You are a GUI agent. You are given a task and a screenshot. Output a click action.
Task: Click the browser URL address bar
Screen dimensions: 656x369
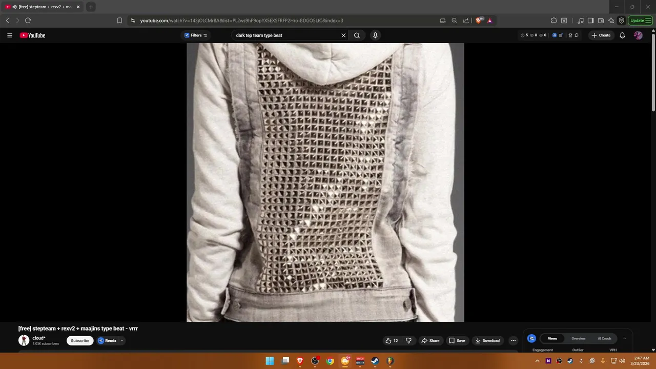click(x=287, y=20)
